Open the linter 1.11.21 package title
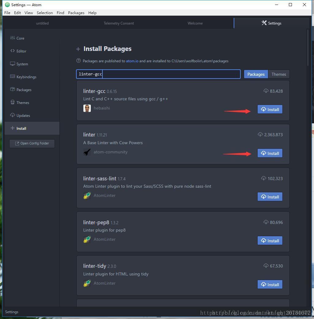Image resolution: width=314 pixels, height=319 pixels. pyautogui.click(x=89, y=135)
